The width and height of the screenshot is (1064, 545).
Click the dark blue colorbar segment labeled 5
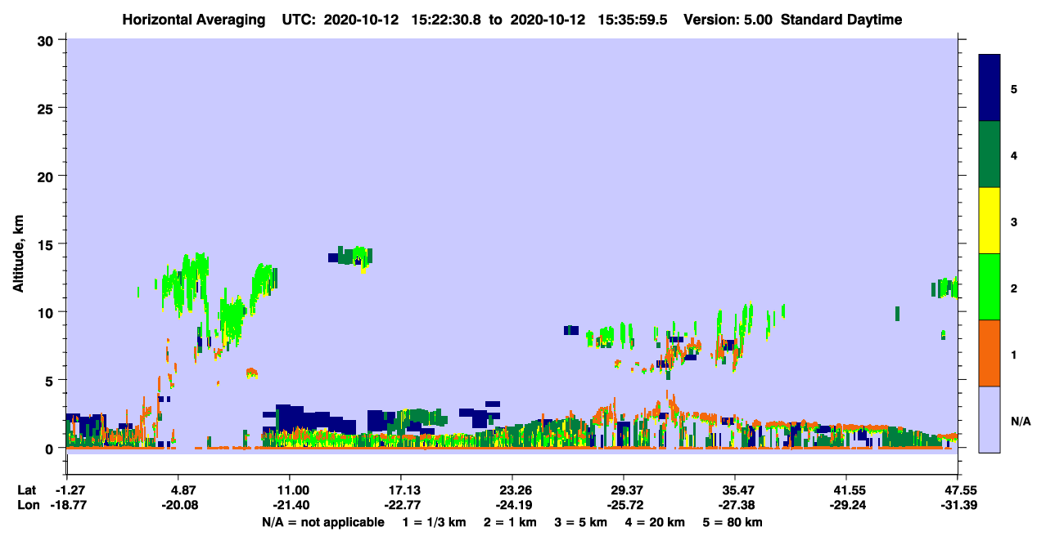(990, 88)
